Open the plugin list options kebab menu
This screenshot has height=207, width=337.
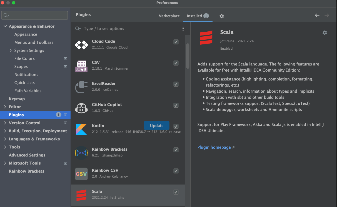(x=183, y=29)
